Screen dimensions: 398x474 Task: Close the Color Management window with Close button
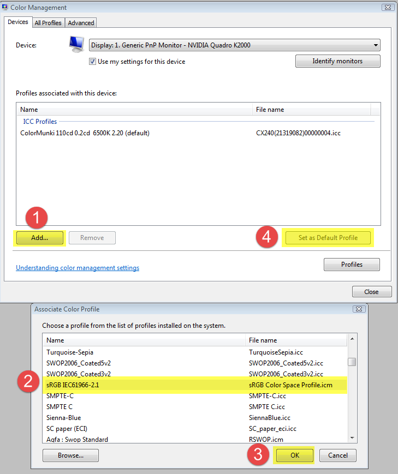tap(372, 292)
